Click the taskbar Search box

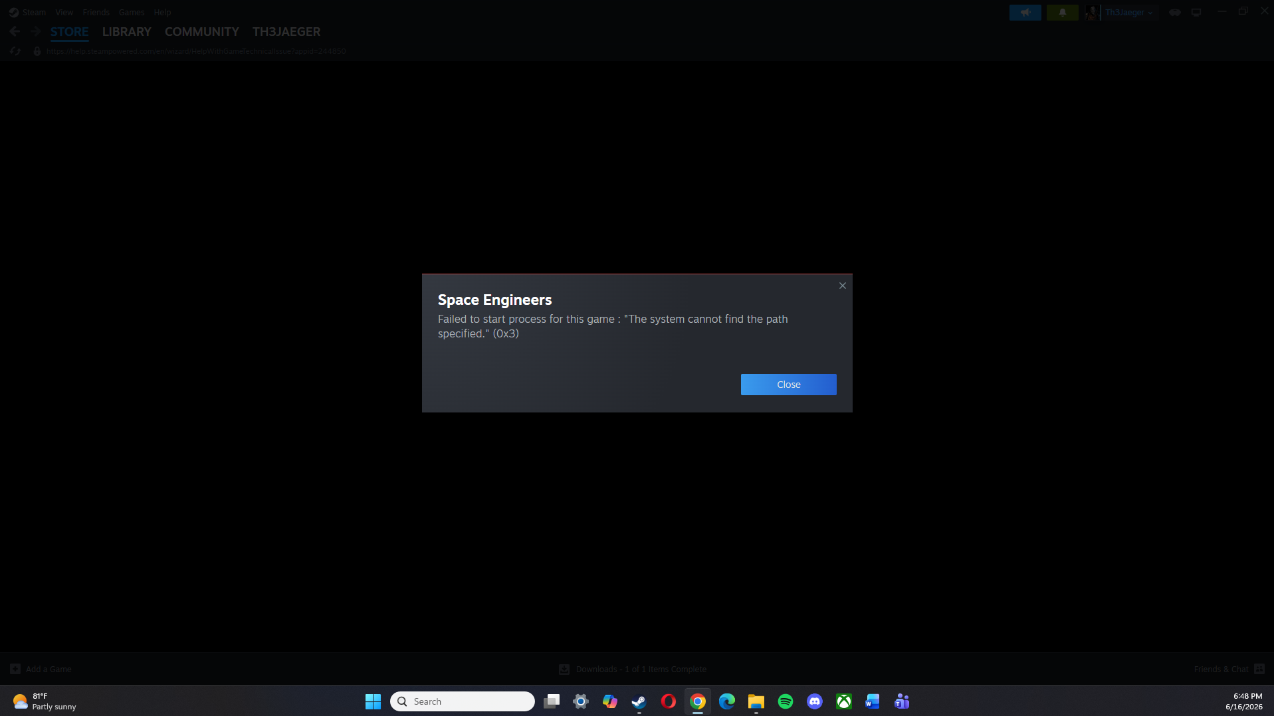tap(463, 701)
